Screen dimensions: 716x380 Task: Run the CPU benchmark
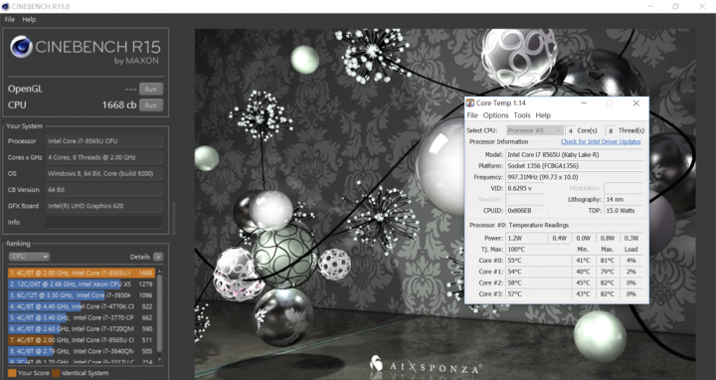pos(151,105)
